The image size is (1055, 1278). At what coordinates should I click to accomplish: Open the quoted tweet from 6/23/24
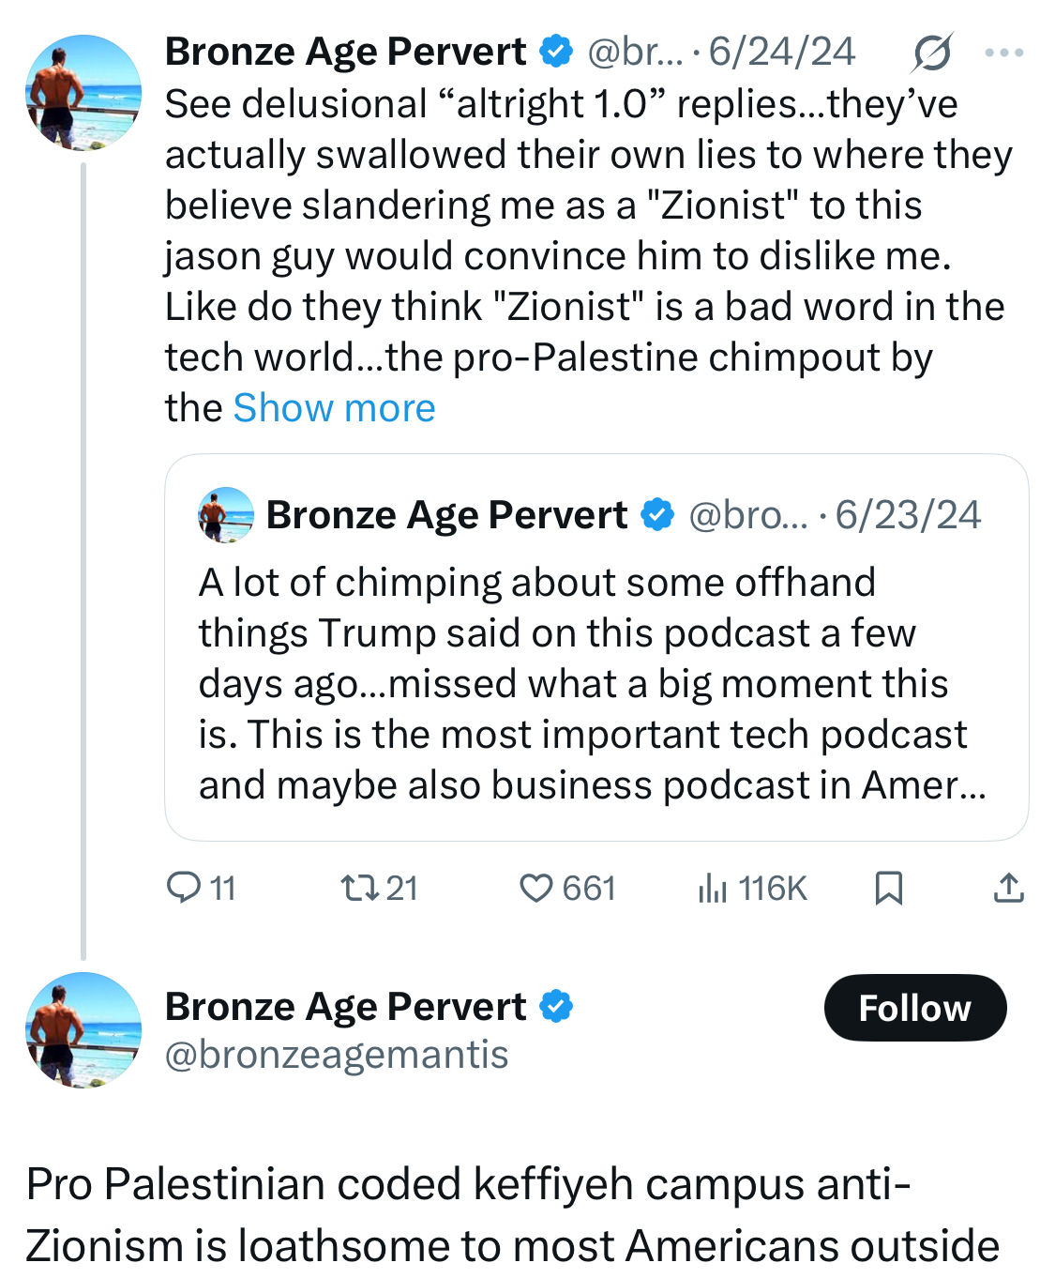click(x=596, y=647)
